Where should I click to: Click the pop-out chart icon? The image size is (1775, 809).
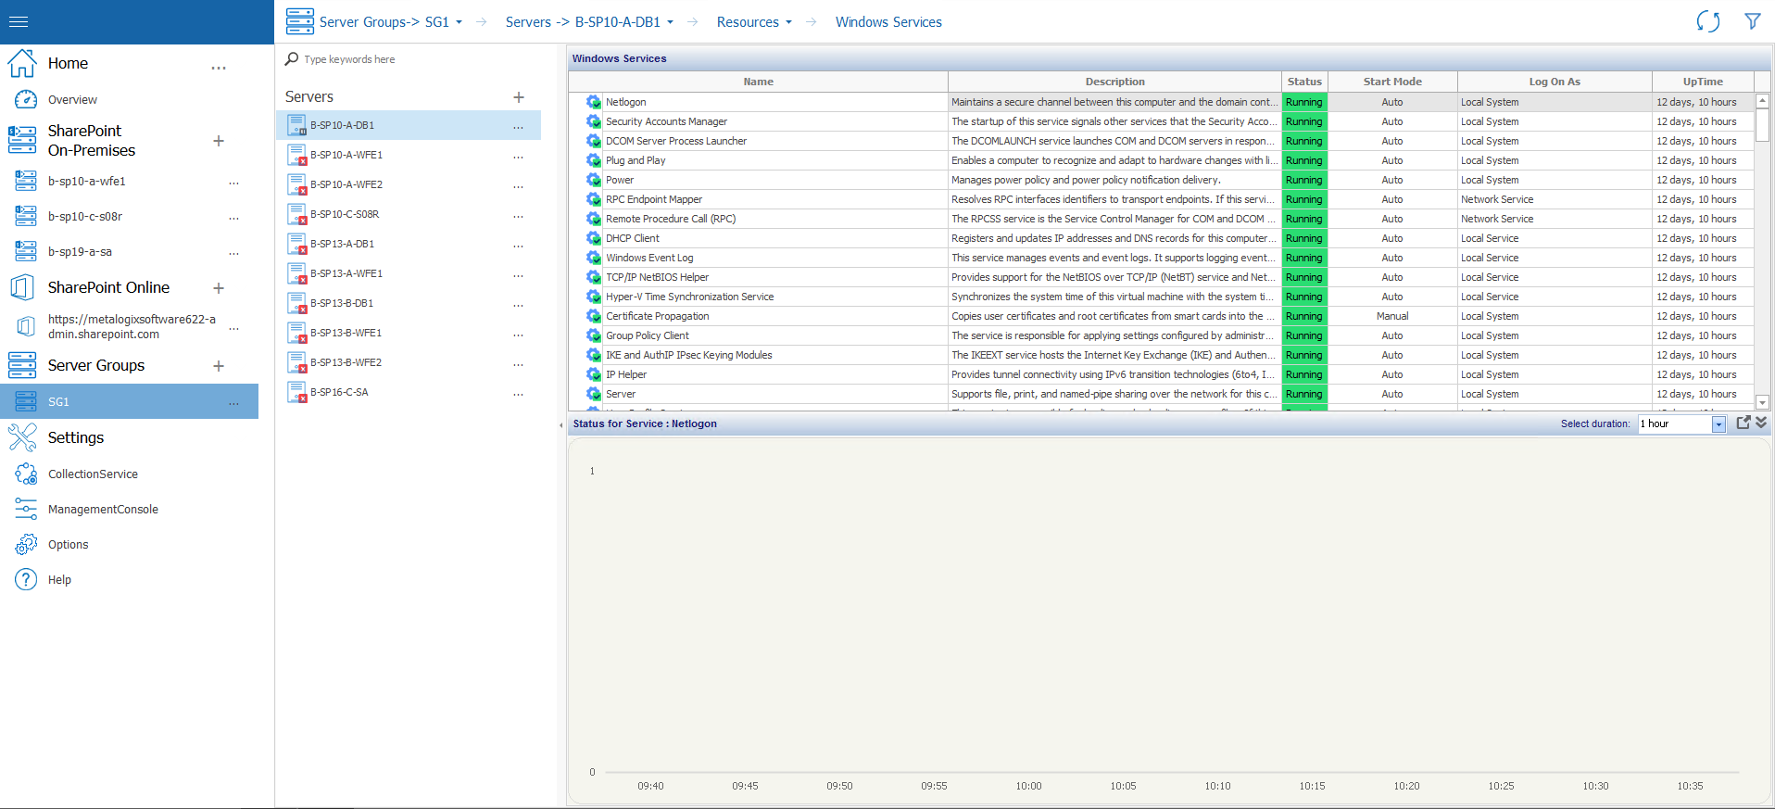[1743, 423]
